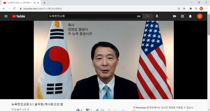Restore down the Chrome window
The image size is (210, 111).
click(x=199, y=2)
